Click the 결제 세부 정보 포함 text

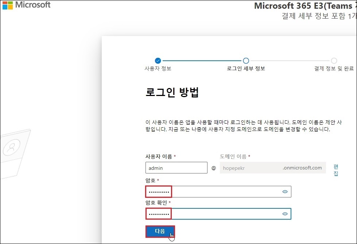tap(314, 16)
